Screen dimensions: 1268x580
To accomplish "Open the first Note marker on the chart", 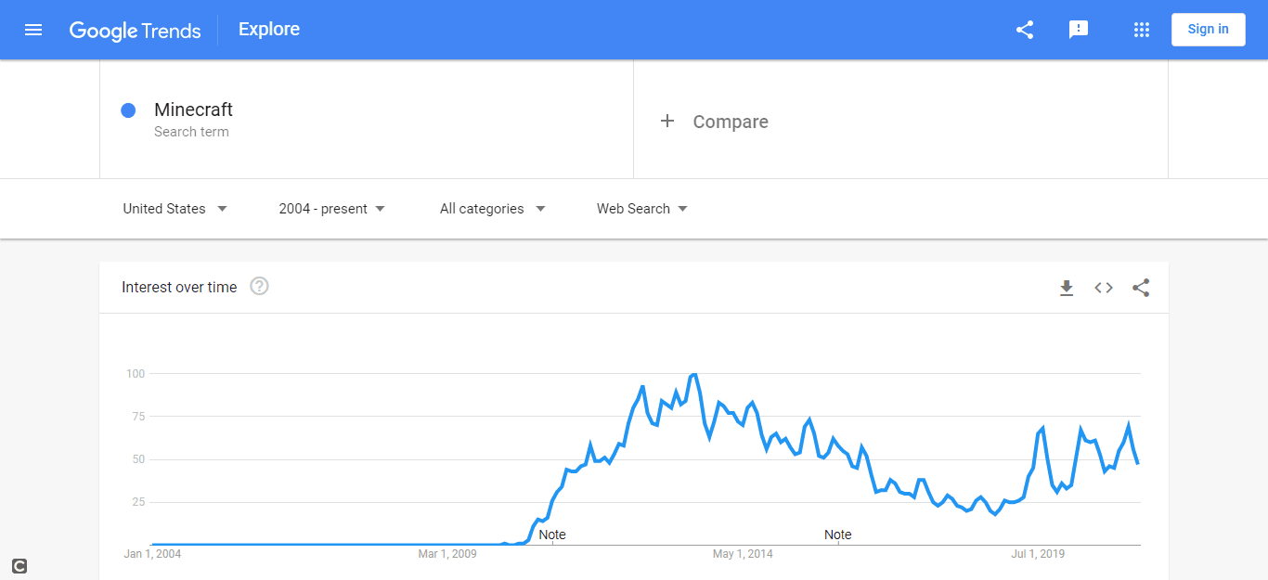I will [551, 535].
